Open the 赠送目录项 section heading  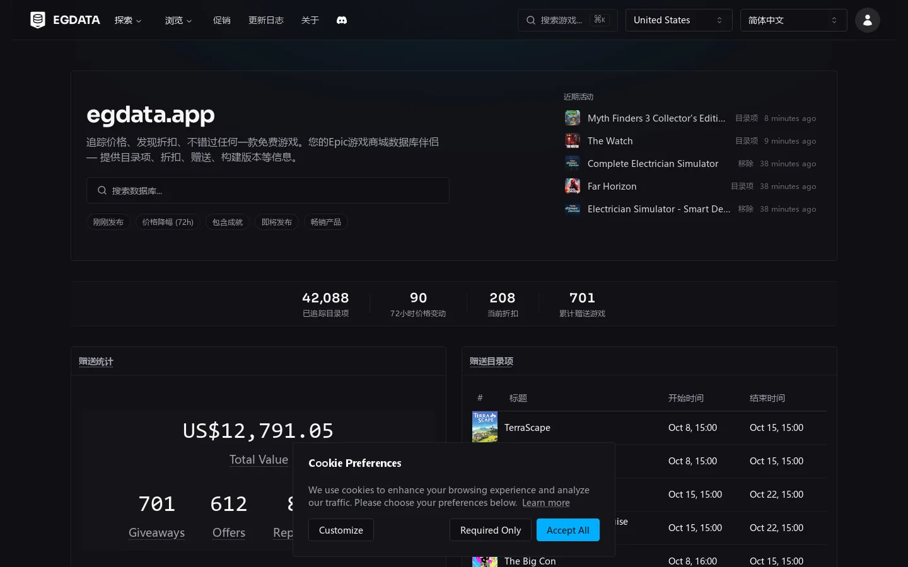tap(491, 361)
